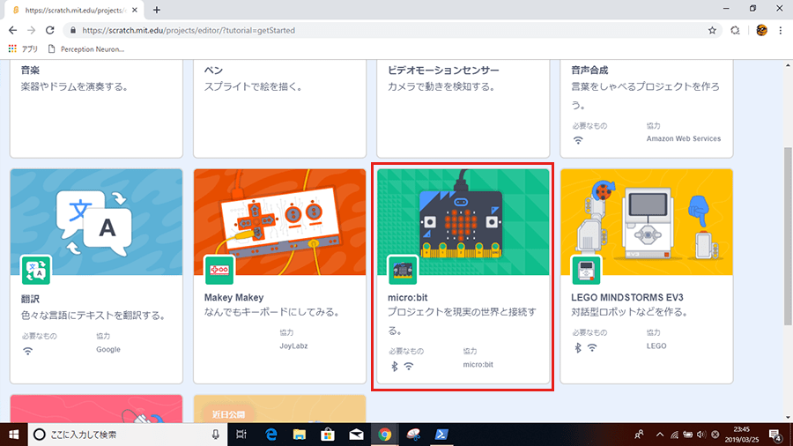793x446 pixels.
Task: Click the system volume icon
Action: pyautogui.click(x=701, y=435)
